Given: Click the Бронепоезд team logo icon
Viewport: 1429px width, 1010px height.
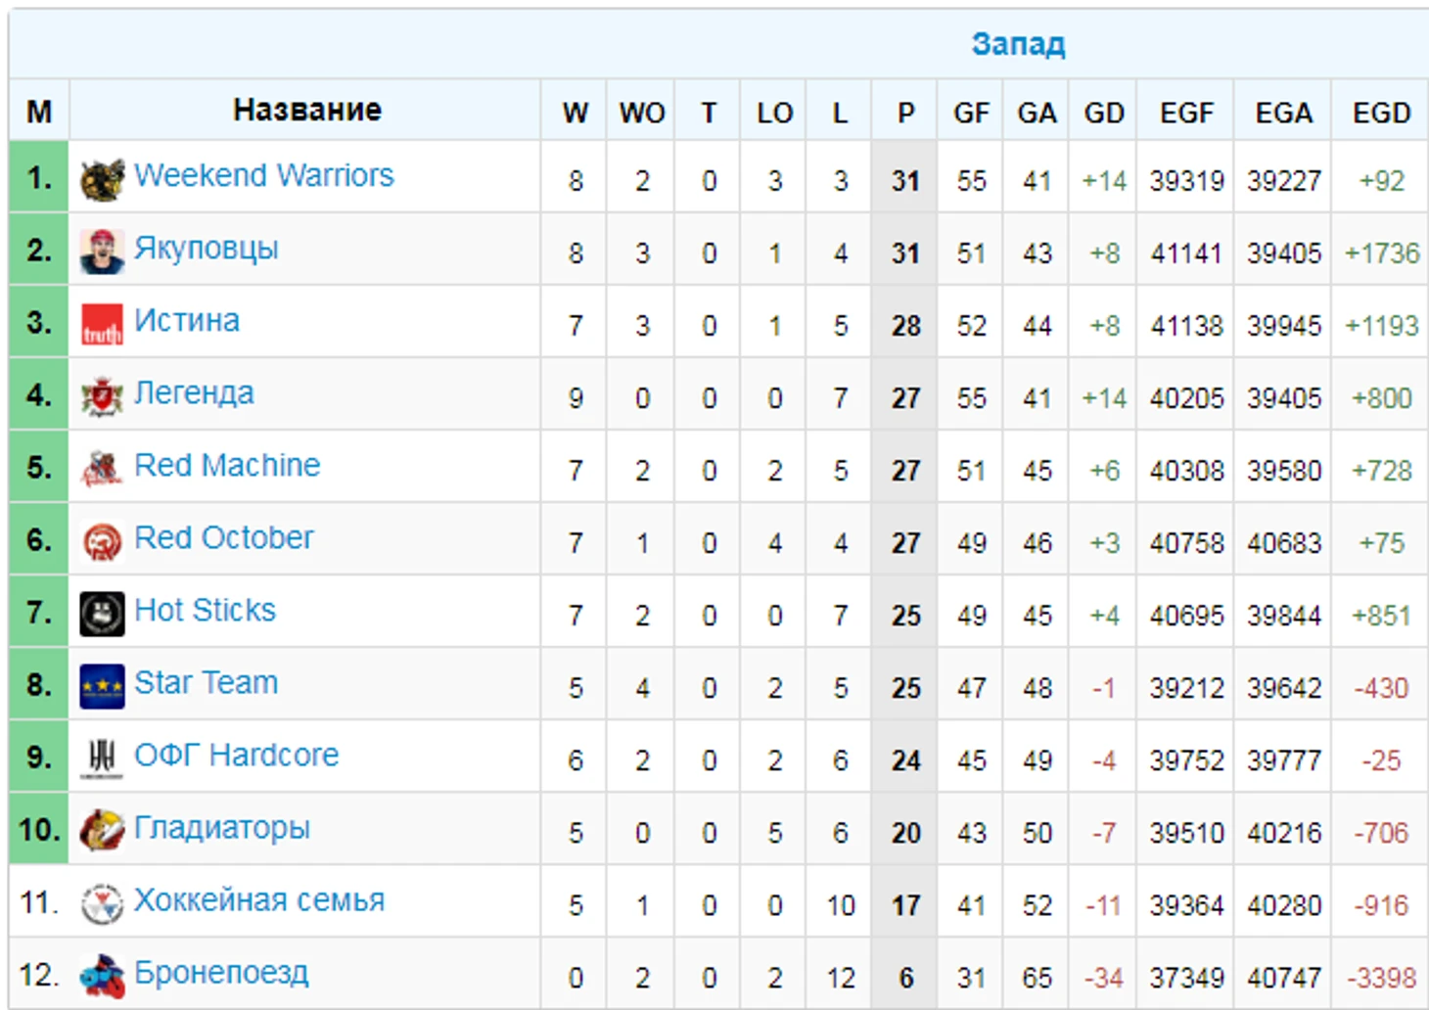Looking at the screenshot, I should click(x=102, y=976).
